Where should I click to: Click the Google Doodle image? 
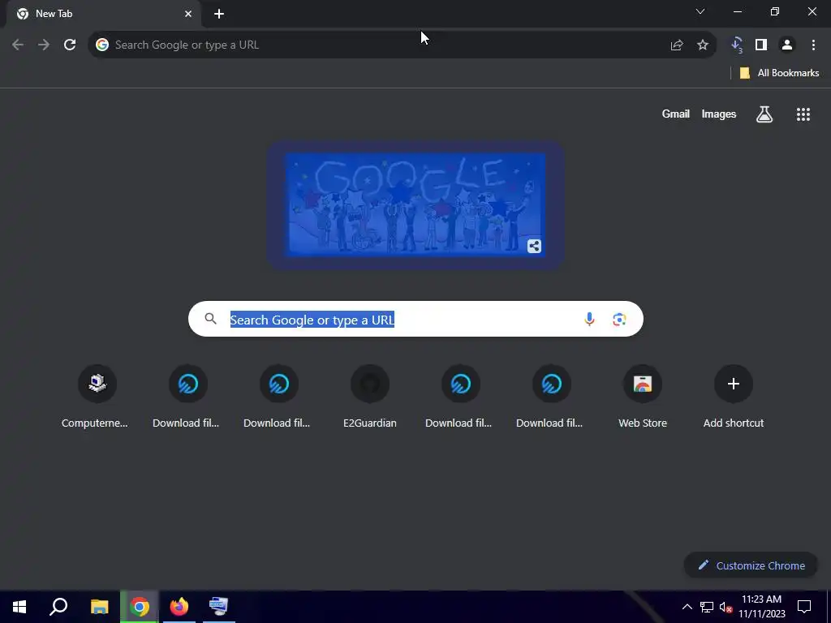click(415, 205)
